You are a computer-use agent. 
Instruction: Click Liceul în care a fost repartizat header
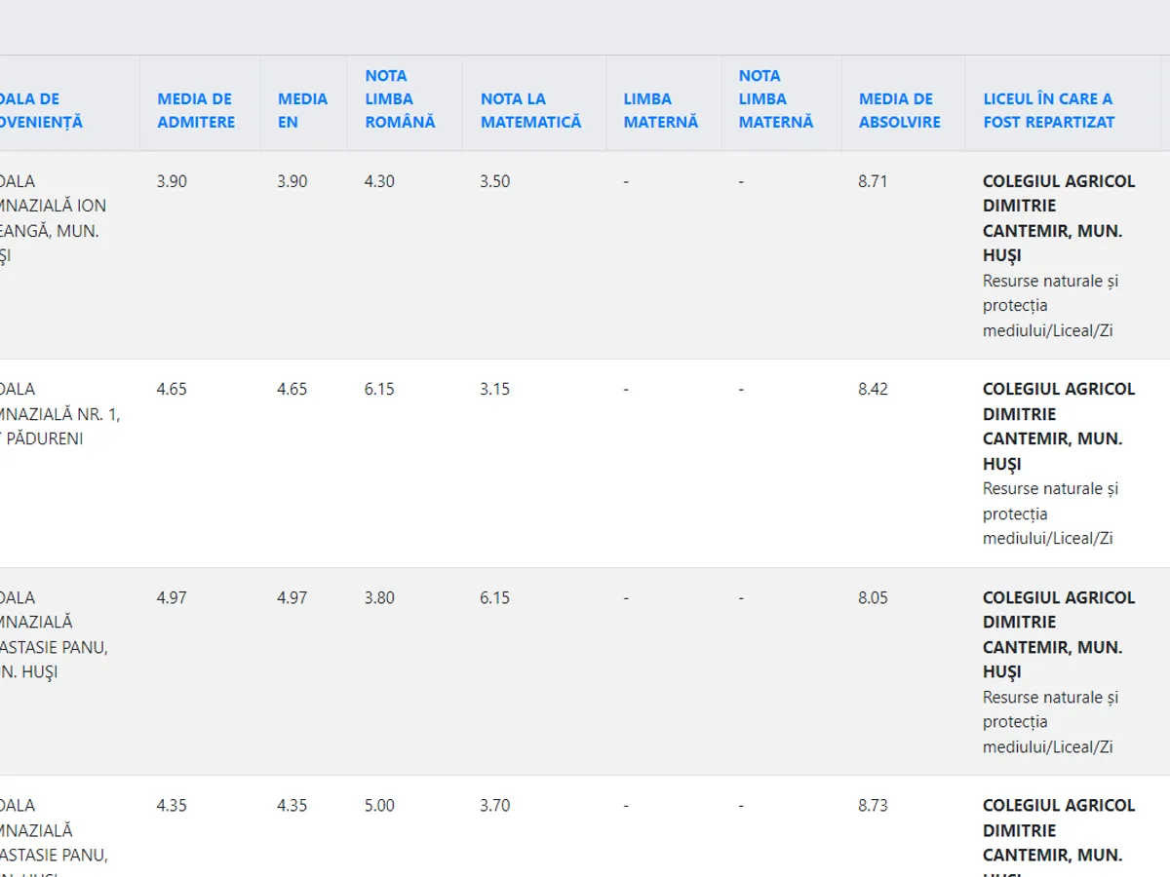click(1048, 110)
